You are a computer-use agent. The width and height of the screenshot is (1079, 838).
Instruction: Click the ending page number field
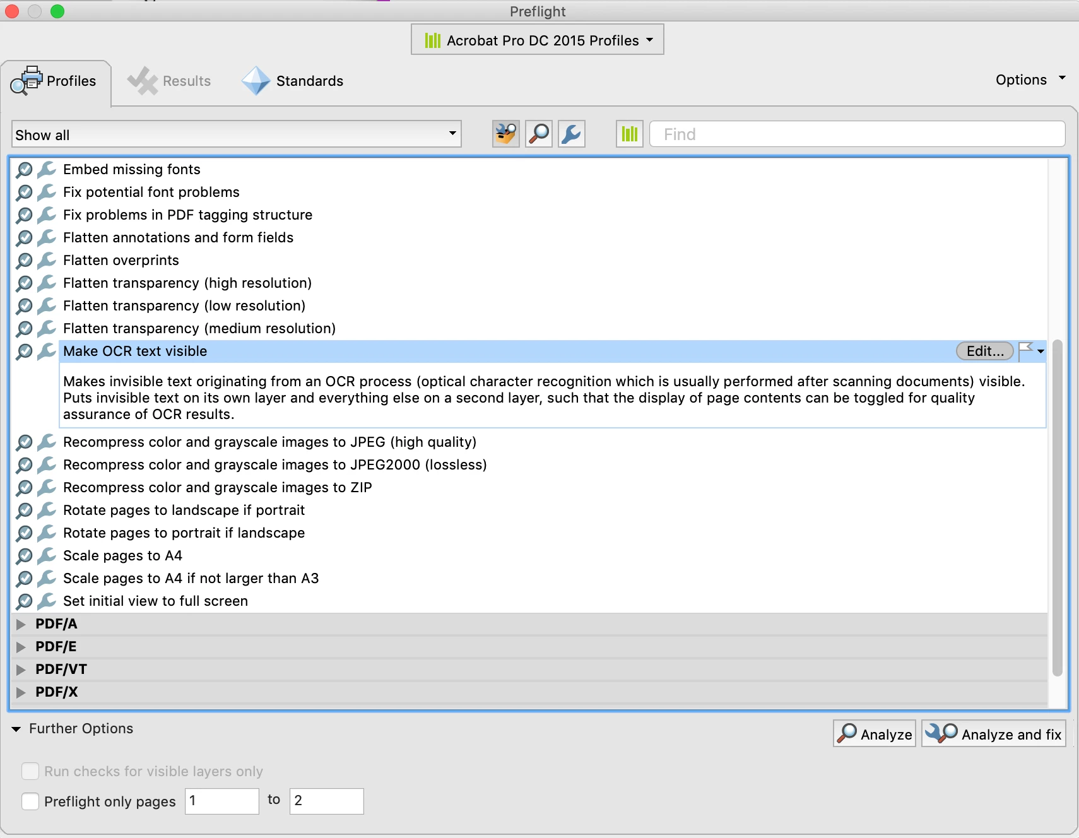pyautogui.click(x=327, y=801)
